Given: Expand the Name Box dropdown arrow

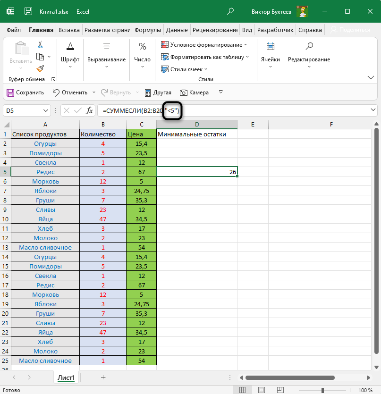Looking at the screenshot, I should point(46,110).
